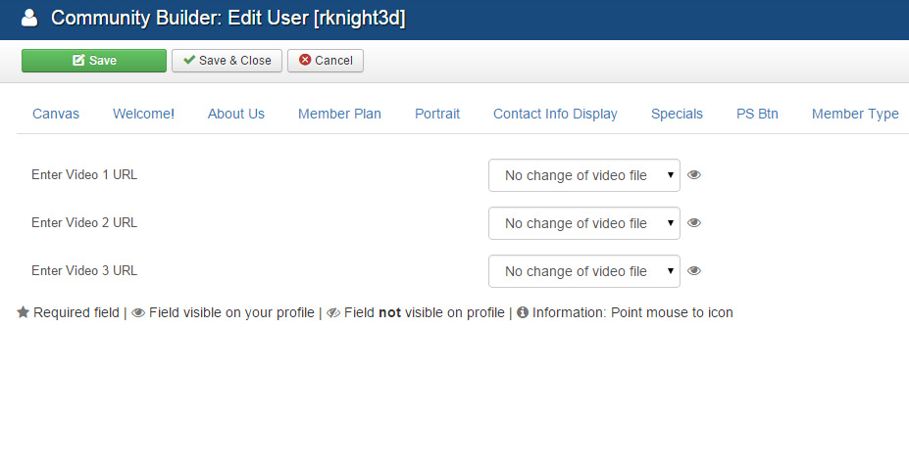Click the eye icon beside Video 1

[694, 174]
